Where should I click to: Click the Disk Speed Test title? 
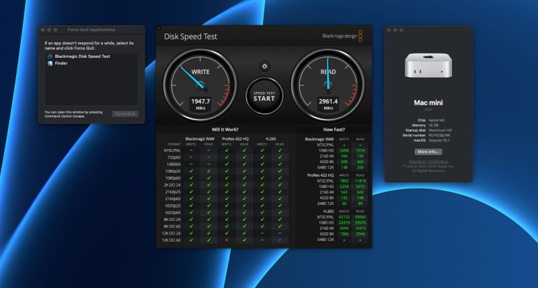tap(190, 36)
